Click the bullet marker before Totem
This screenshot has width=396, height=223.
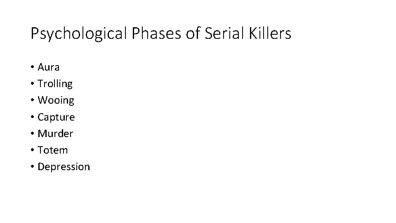tap(32, 150)
